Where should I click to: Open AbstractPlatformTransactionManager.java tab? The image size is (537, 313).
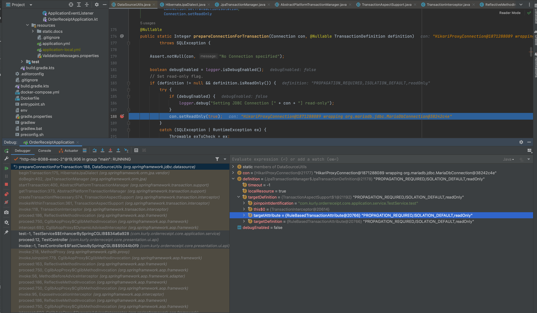pyautogui.click(x=313, y=5)
